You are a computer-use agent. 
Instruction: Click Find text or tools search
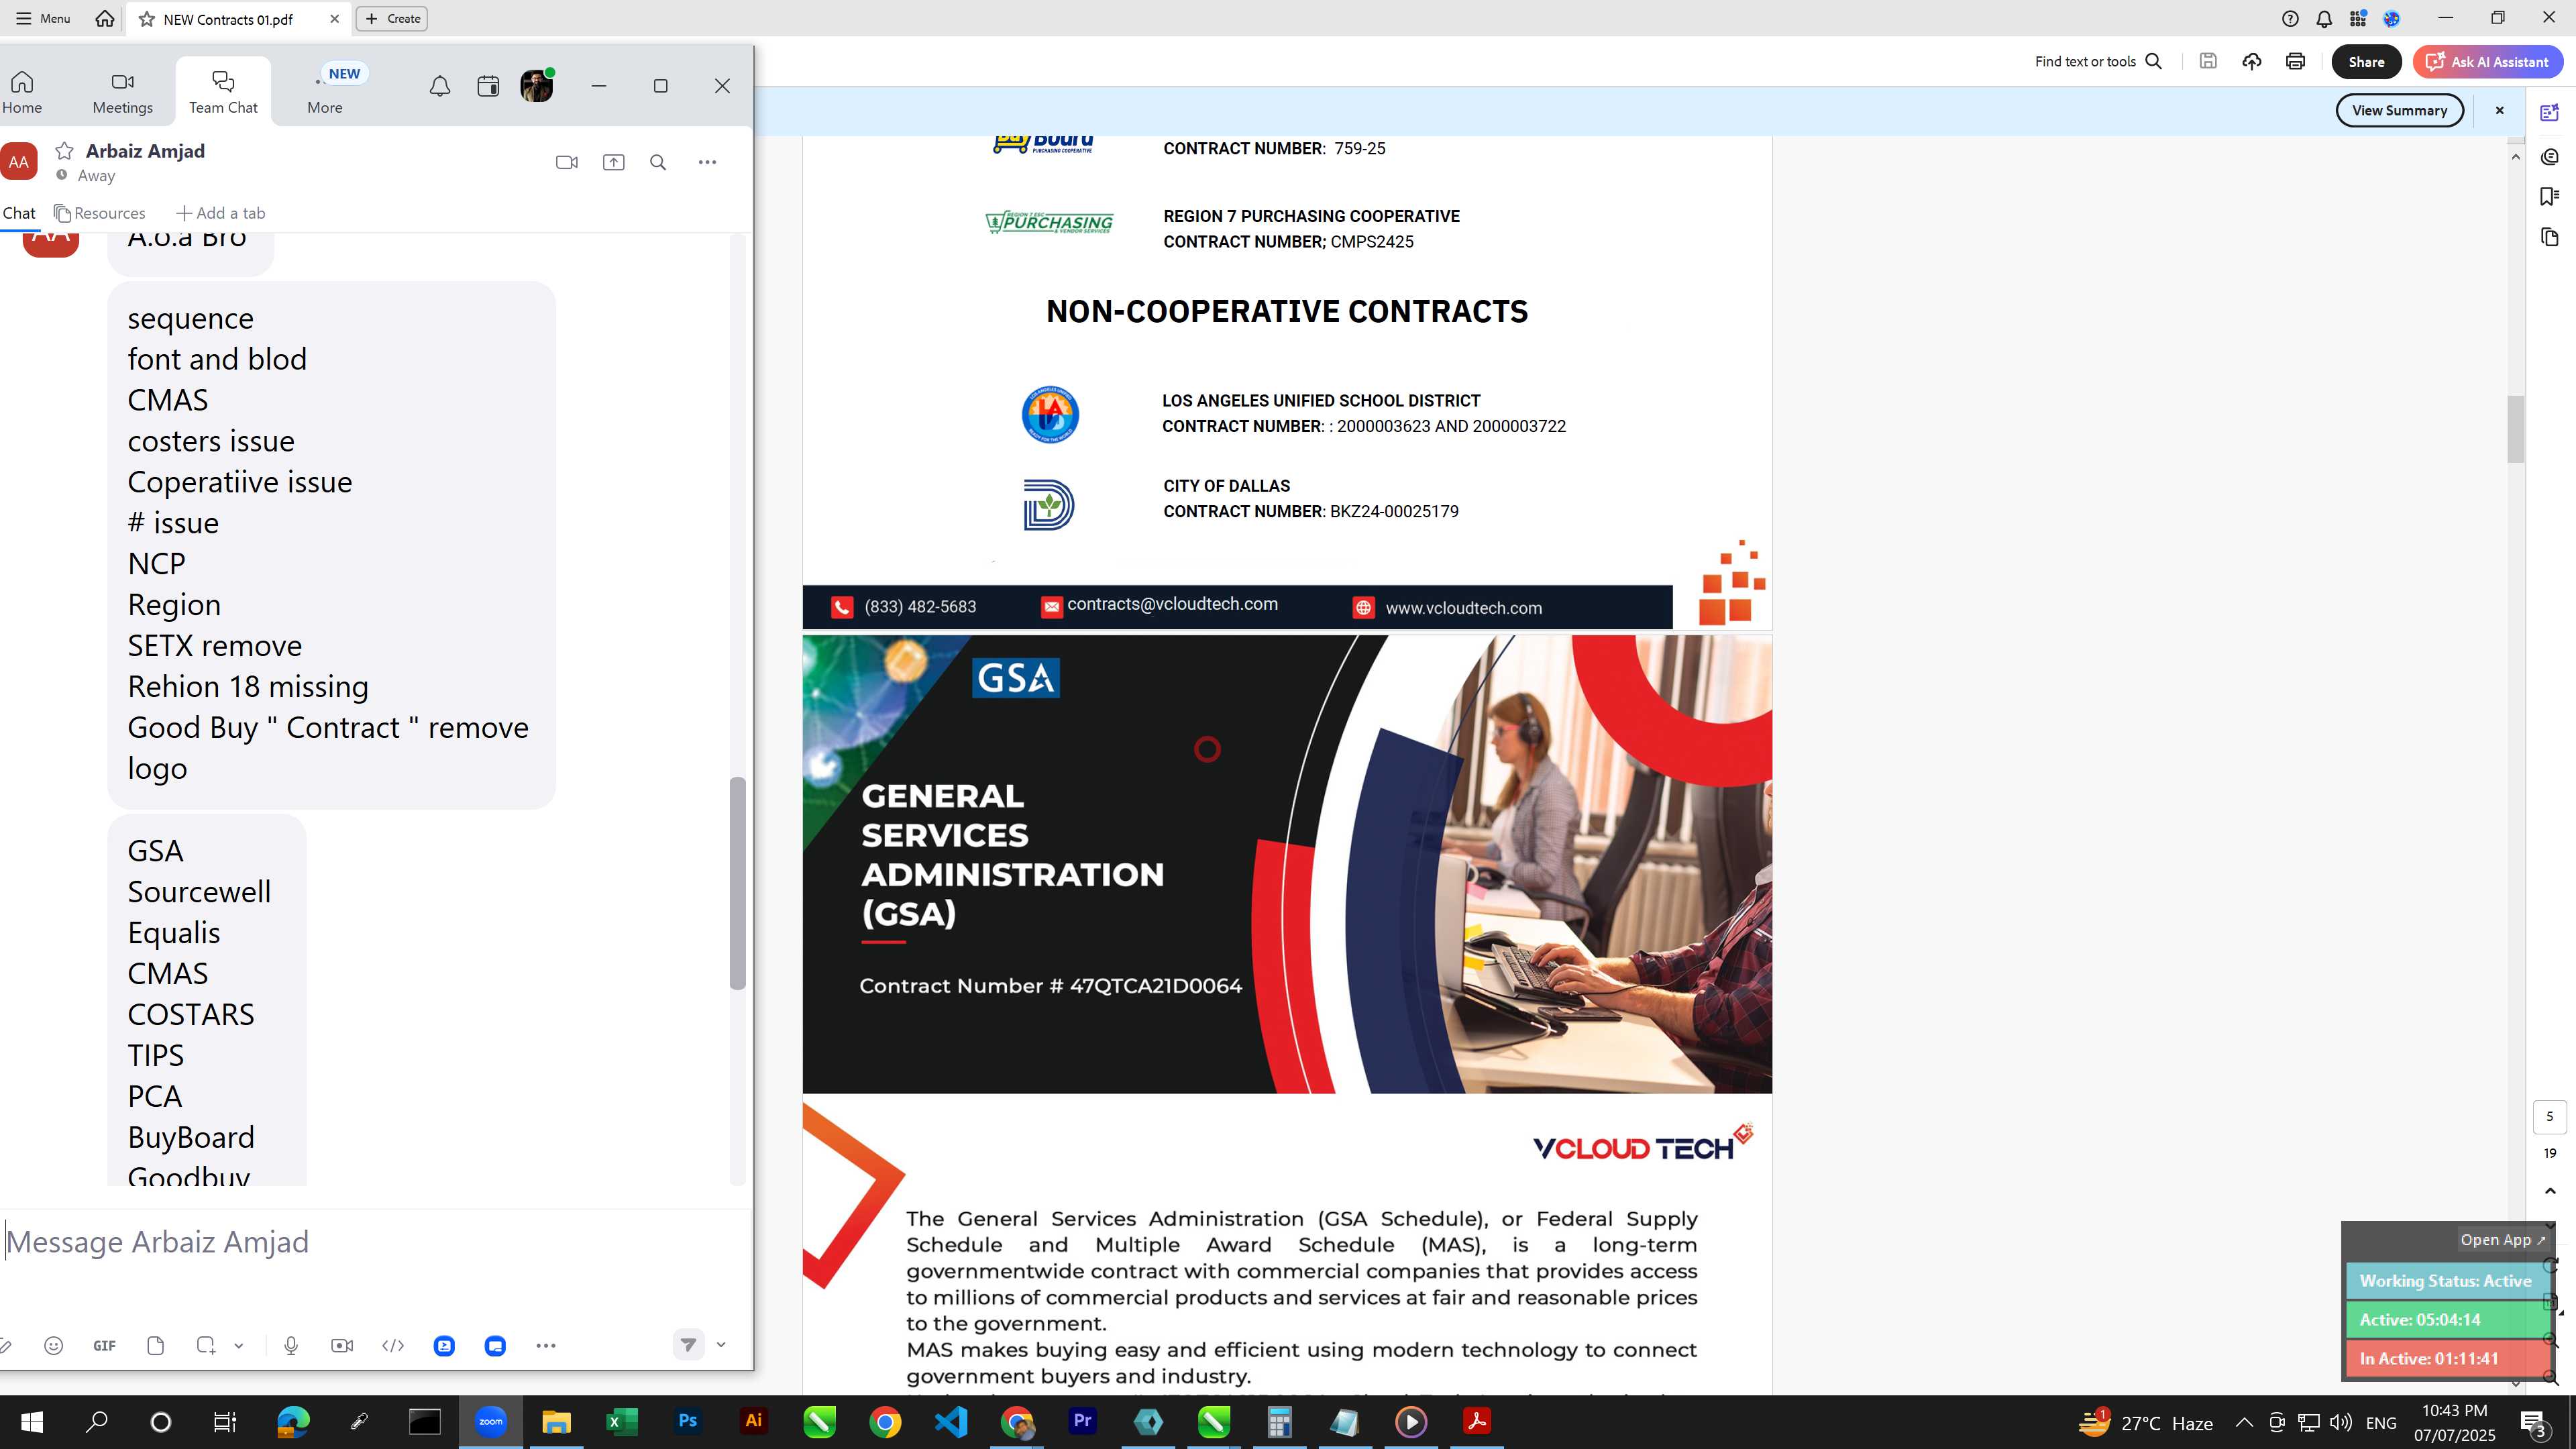(2098, 62)
